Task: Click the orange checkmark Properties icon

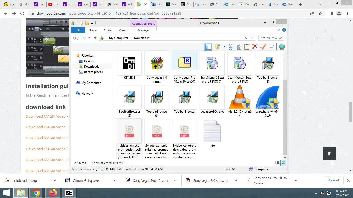Action: [263, 47]
